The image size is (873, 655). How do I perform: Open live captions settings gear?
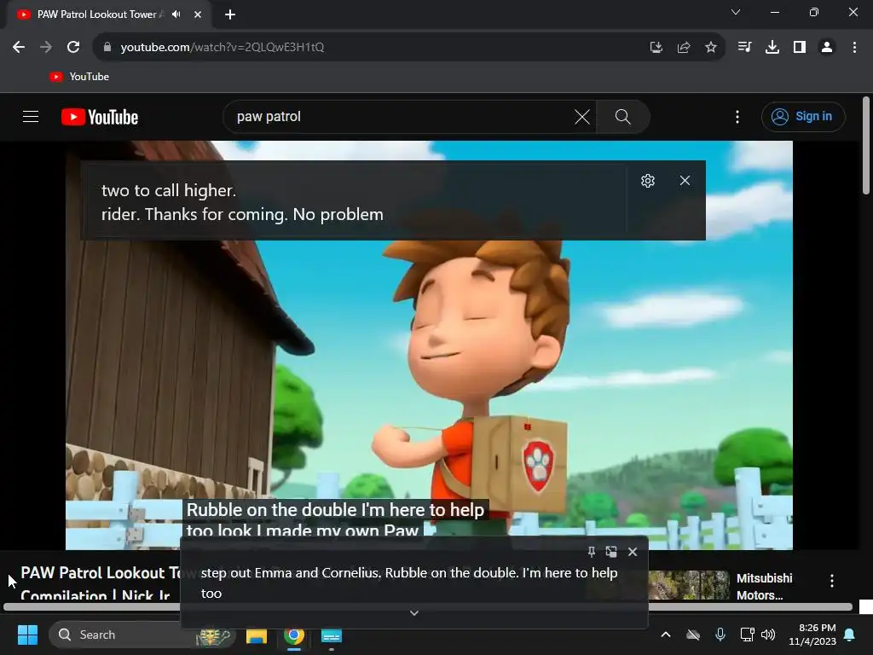pyautogui.click(x=648, y=181)
